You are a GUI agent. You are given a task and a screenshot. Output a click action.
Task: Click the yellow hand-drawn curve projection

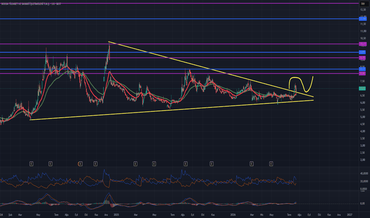(301, 84)
